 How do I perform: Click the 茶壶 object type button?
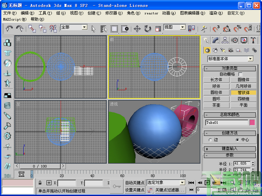click(216, 105)
